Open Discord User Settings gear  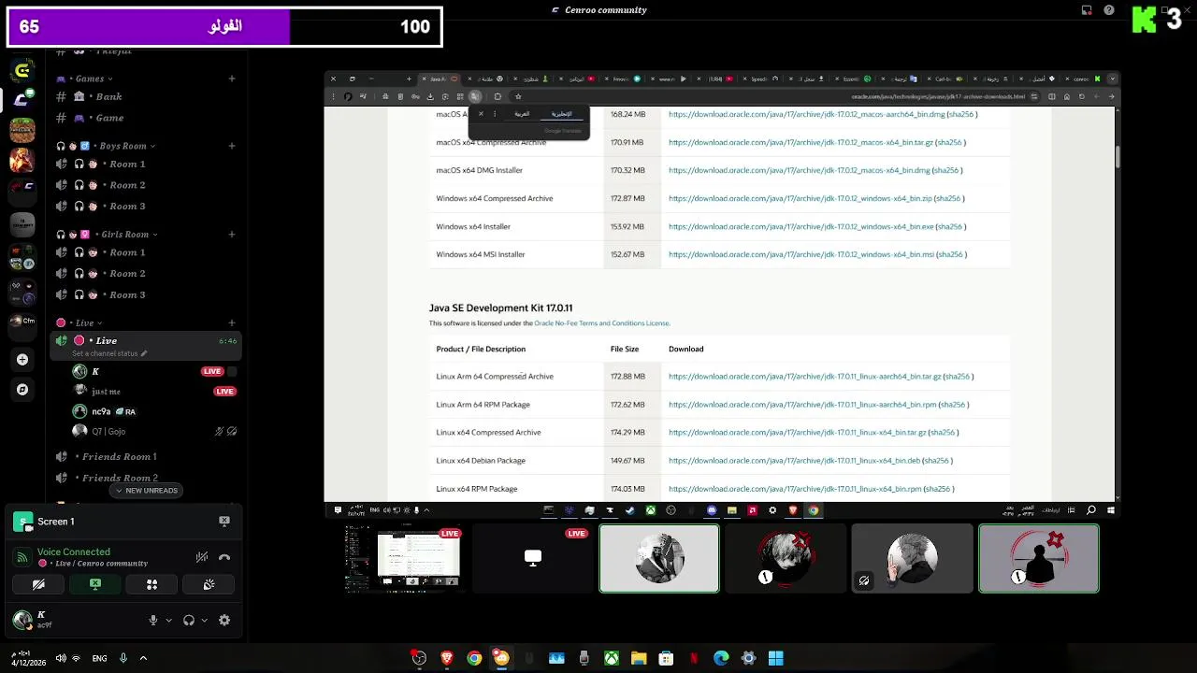tap(224, 620)
